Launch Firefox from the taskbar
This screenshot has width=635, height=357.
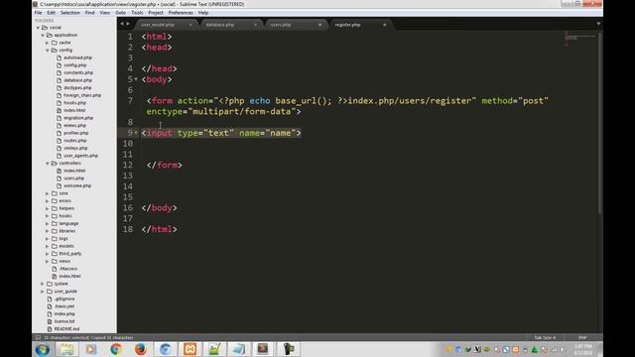point(141,349)
